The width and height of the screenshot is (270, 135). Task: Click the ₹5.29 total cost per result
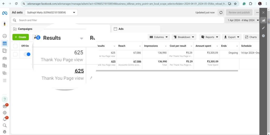(189, 61)
